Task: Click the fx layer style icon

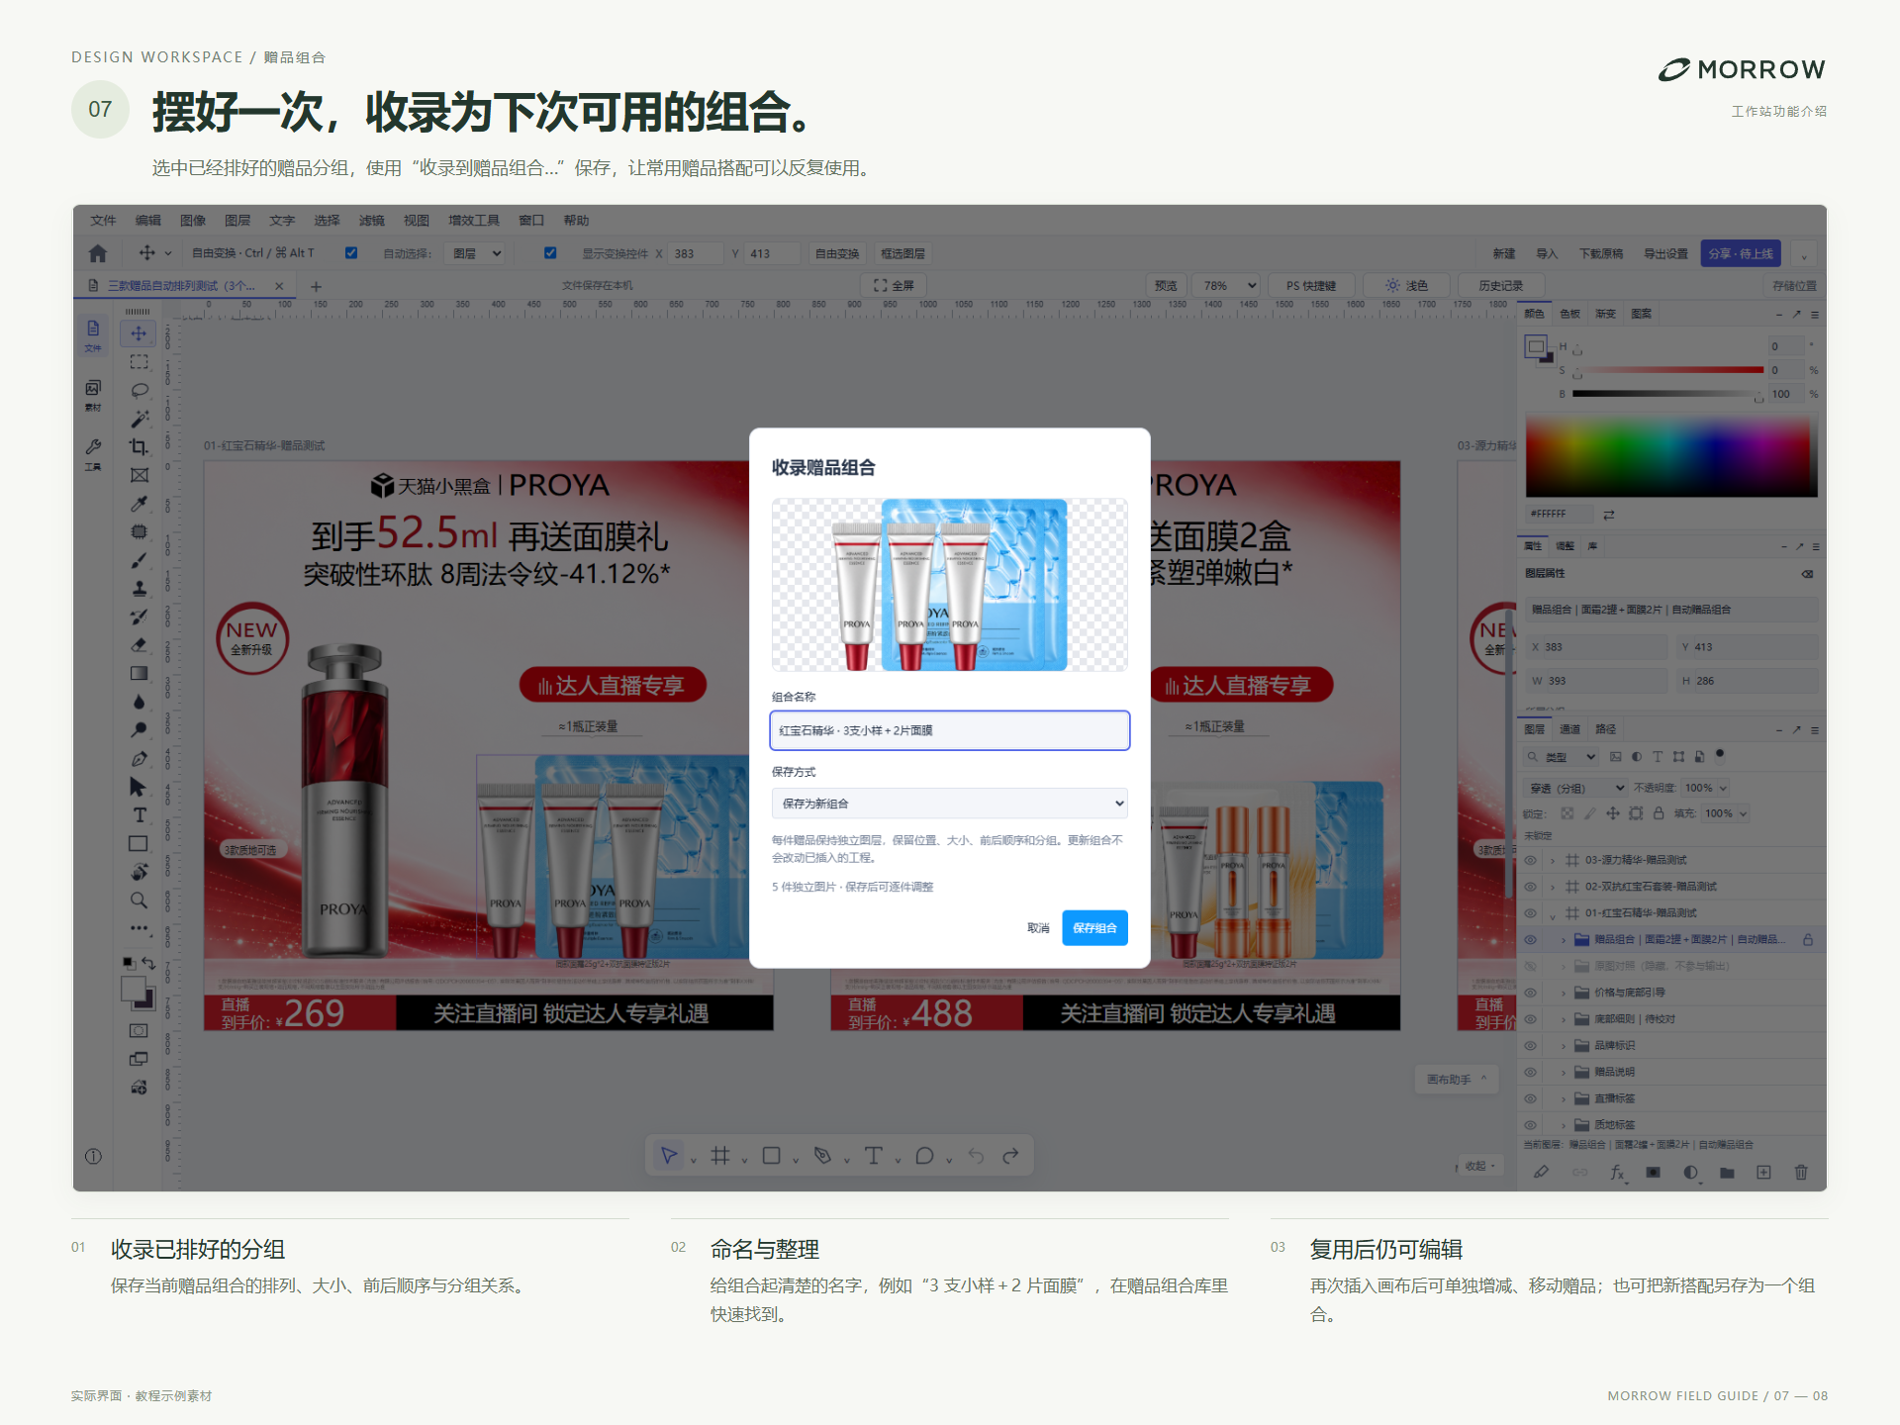Action: pos(1617,1172)
